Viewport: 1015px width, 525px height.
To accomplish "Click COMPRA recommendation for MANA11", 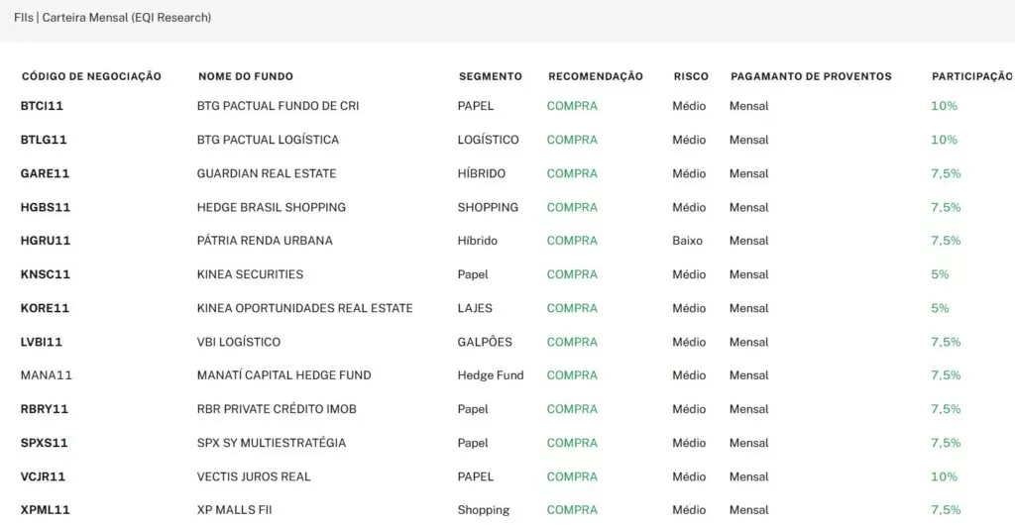I will click(572, 375).
